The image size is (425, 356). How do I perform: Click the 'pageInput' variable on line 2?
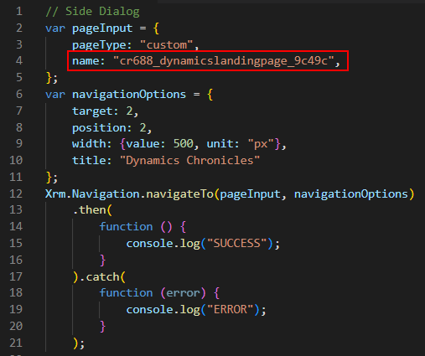point(102,28)
